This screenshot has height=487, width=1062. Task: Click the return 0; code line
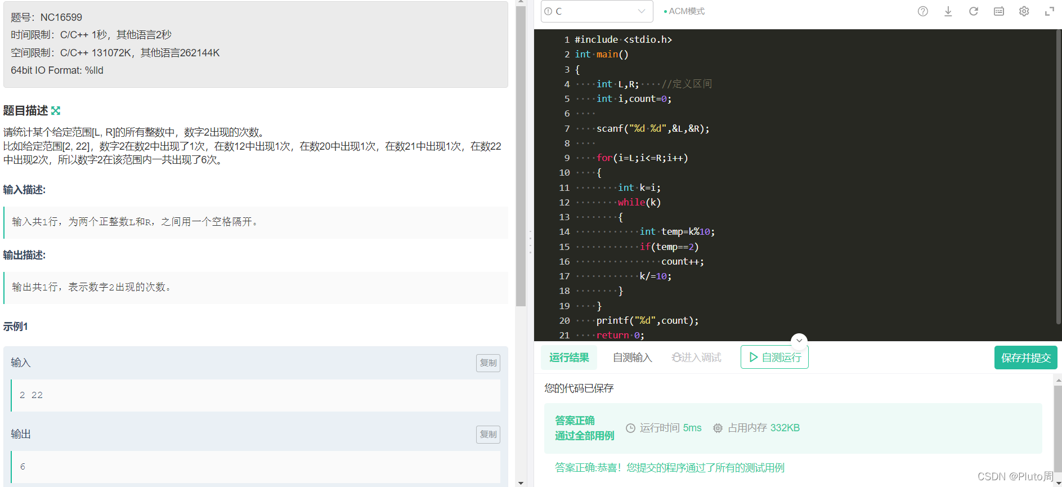point(620,335)
